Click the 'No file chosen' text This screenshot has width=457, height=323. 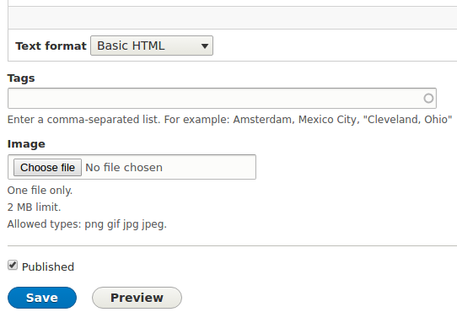point(124,167)
